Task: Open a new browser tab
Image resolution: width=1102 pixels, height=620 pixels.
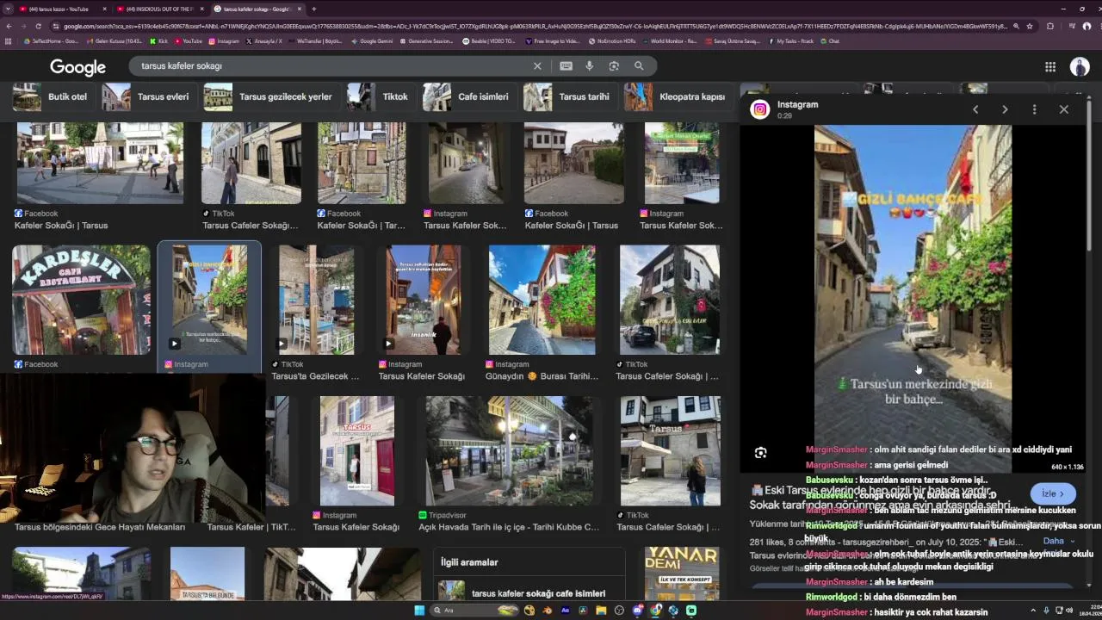Action: (x=313, y=9)
